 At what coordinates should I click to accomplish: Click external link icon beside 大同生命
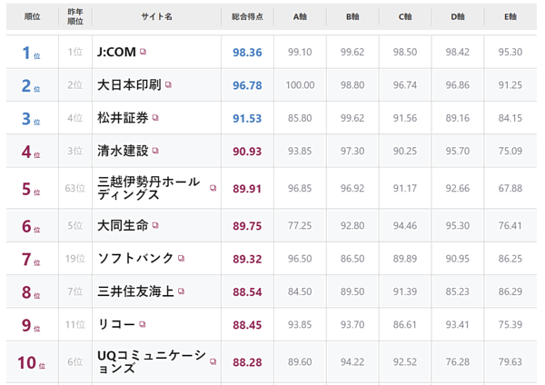(156, 225)
